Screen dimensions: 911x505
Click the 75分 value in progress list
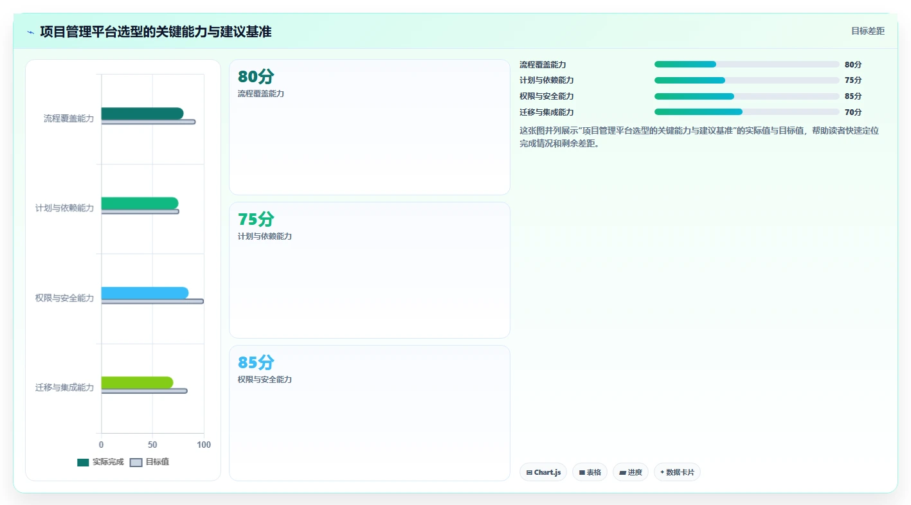tap(853, 80)
